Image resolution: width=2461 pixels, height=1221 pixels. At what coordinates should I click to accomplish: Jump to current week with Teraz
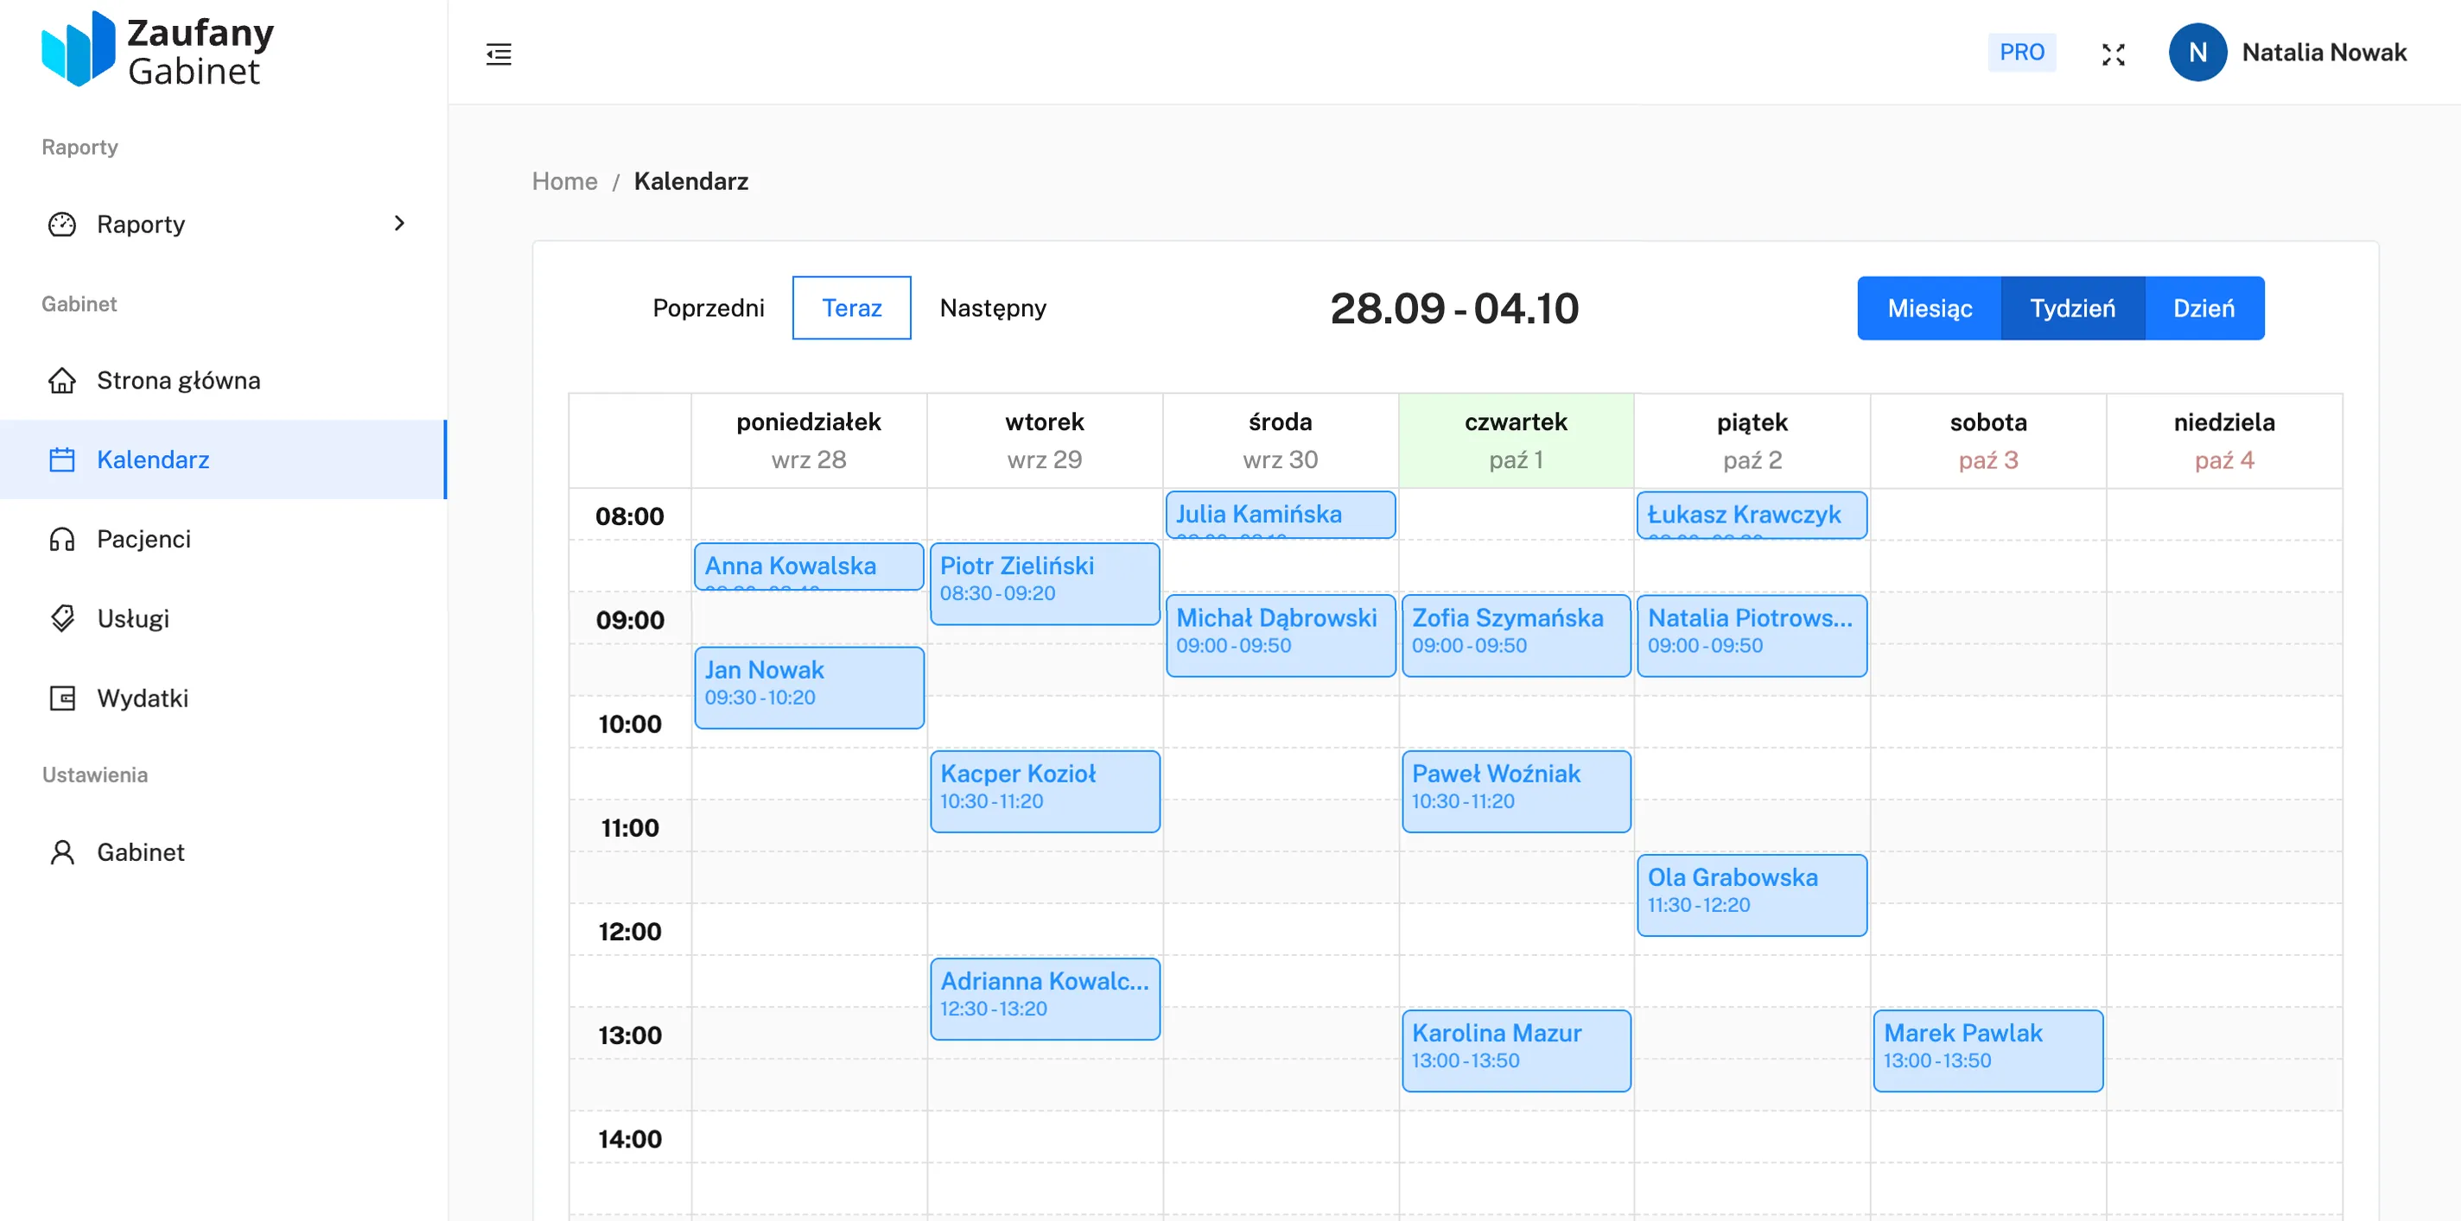pyautogui.click(x=851, y=308)
